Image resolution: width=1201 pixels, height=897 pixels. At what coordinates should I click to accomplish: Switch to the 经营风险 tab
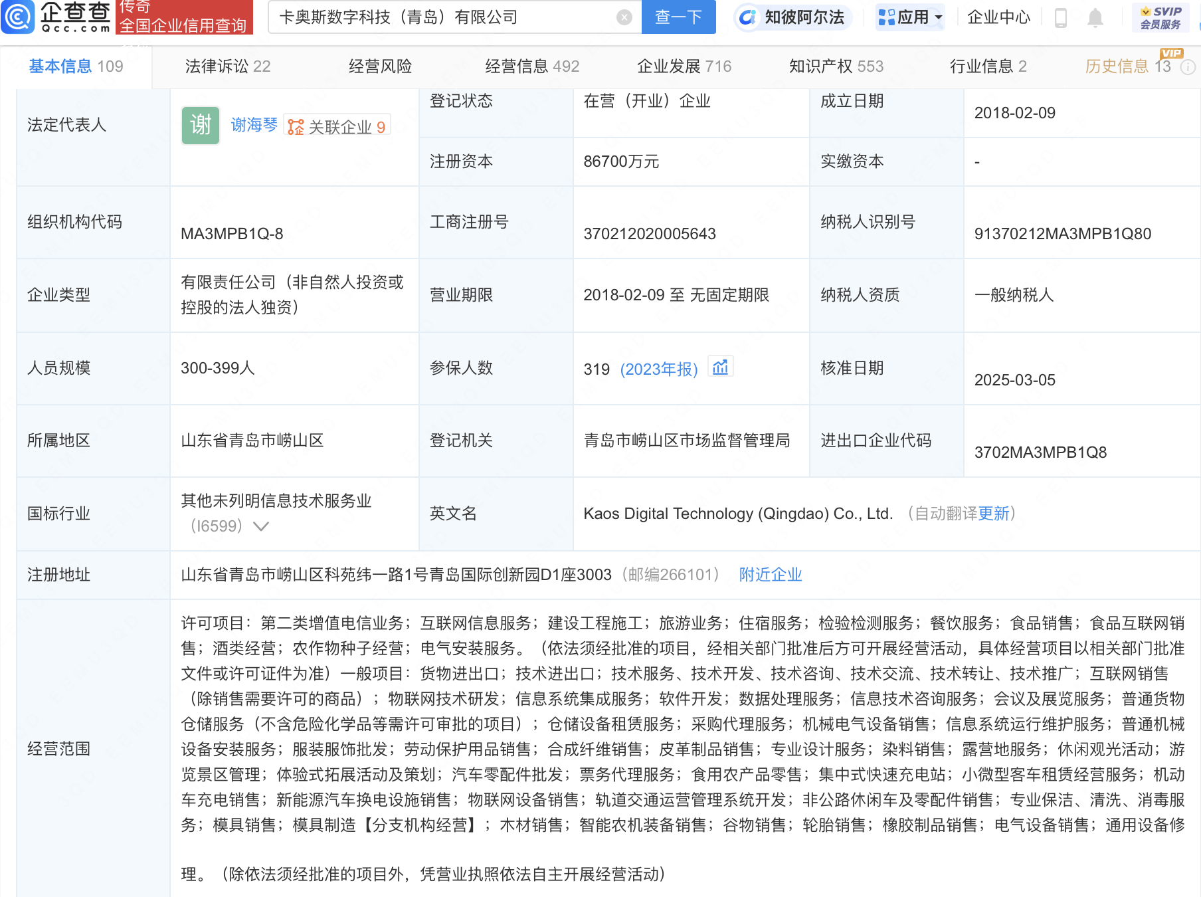point(380,66)
